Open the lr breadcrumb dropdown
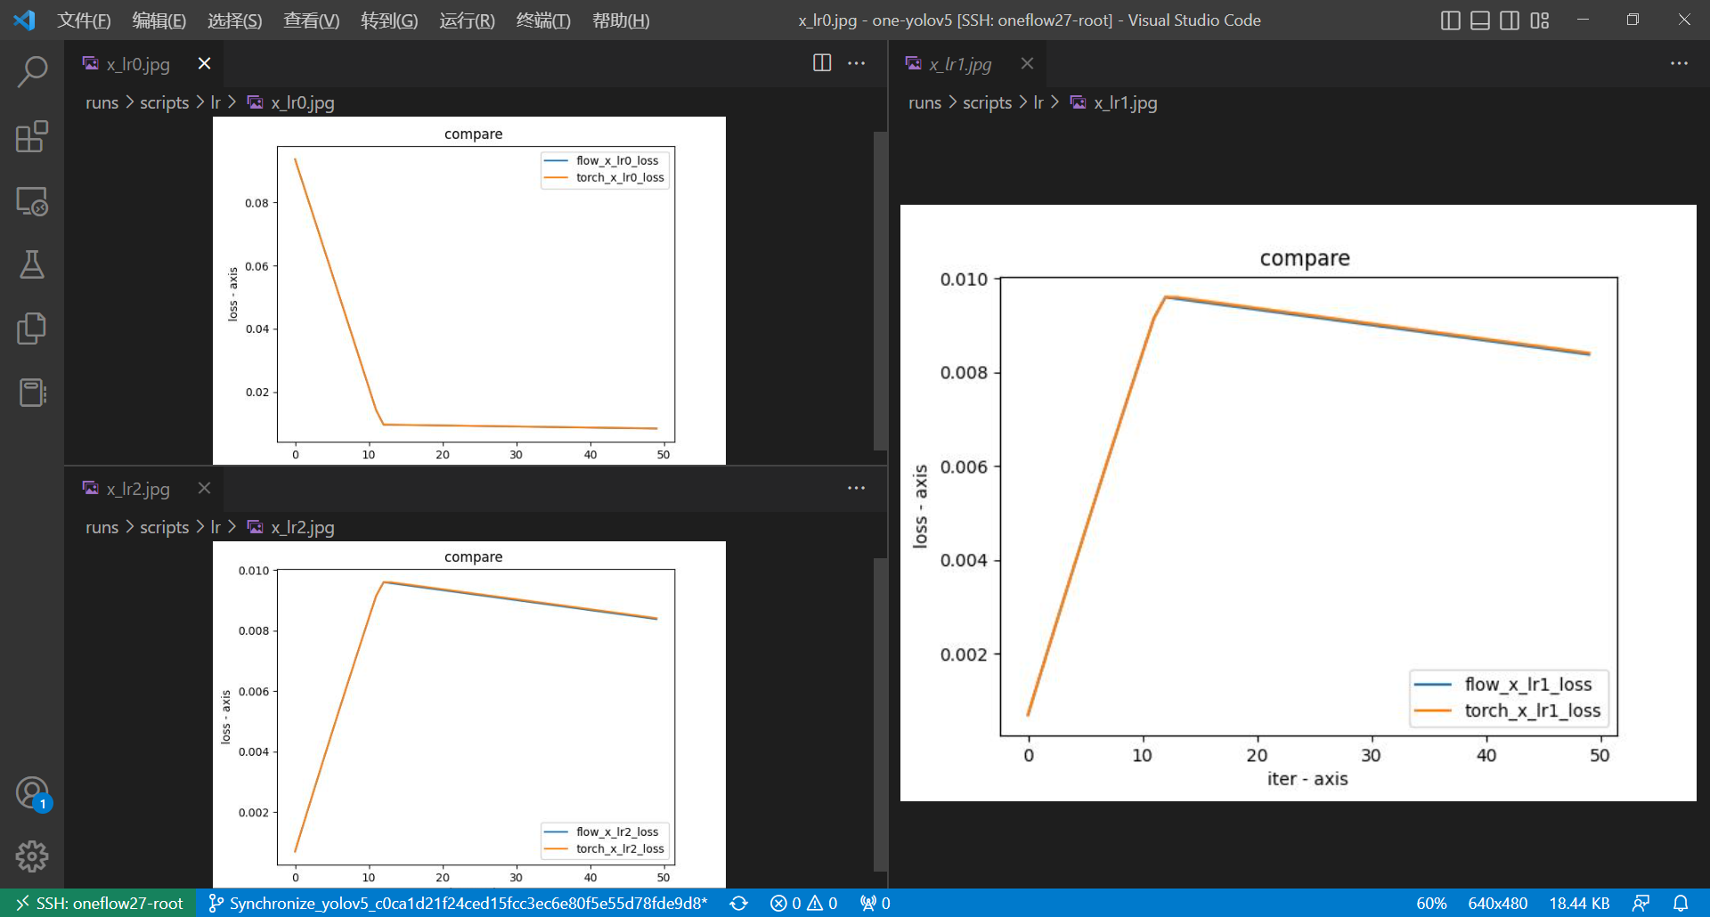Viewport: 1710px width, 917px height. point(216,102)
